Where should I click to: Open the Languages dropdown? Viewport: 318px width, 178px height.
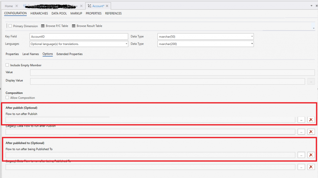point(126,44)
